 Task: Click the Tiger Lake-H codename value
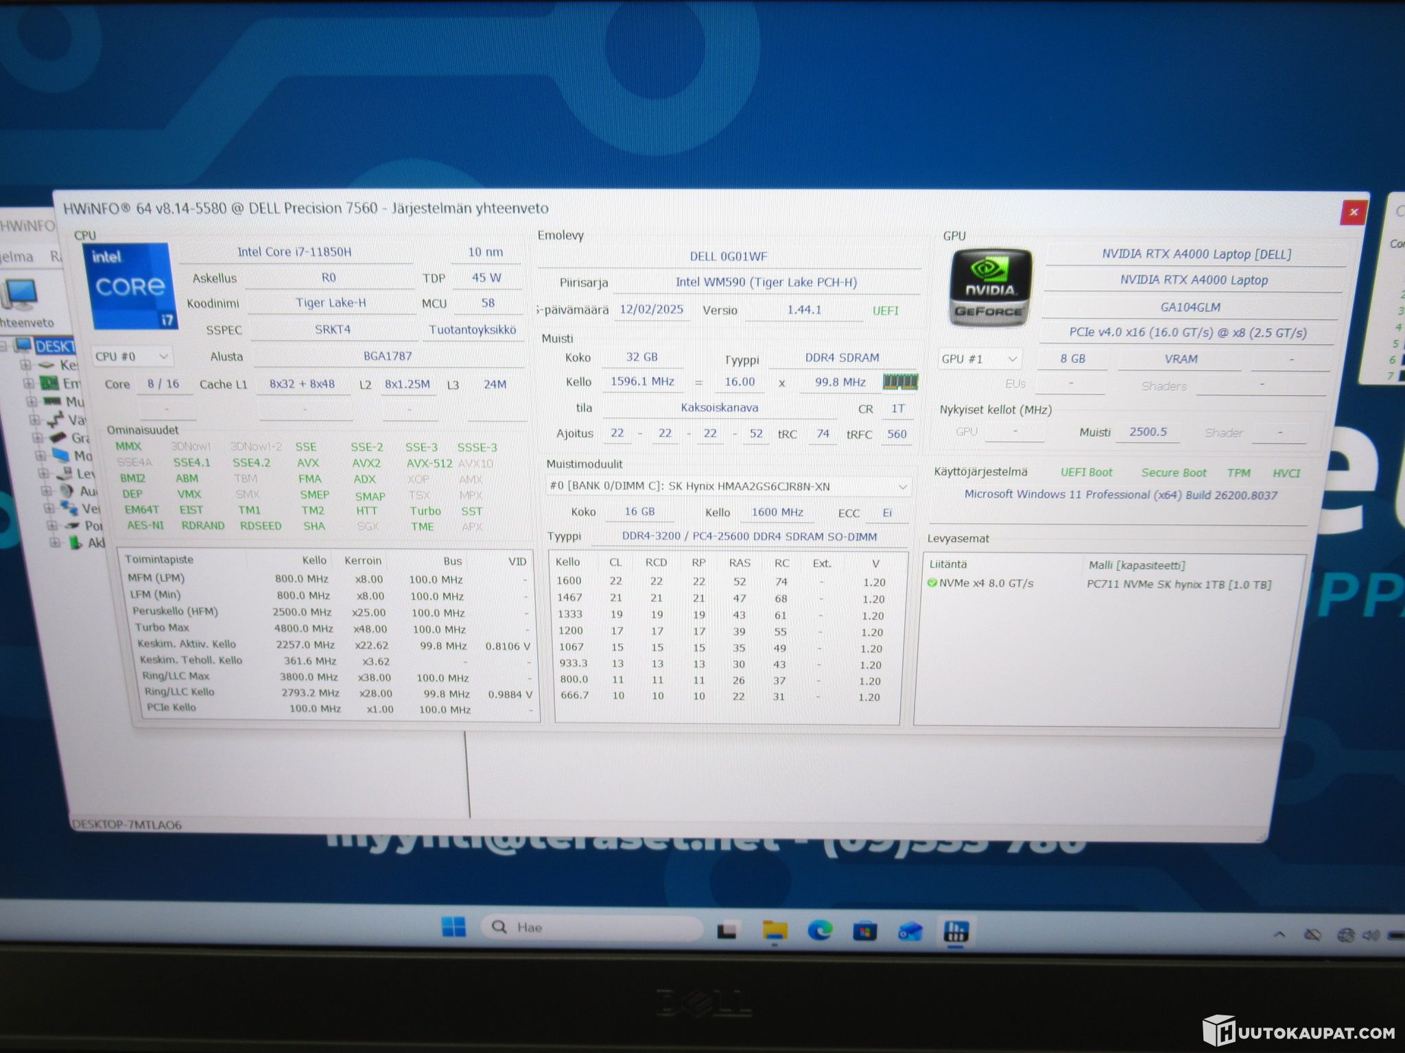coord(331,303)
